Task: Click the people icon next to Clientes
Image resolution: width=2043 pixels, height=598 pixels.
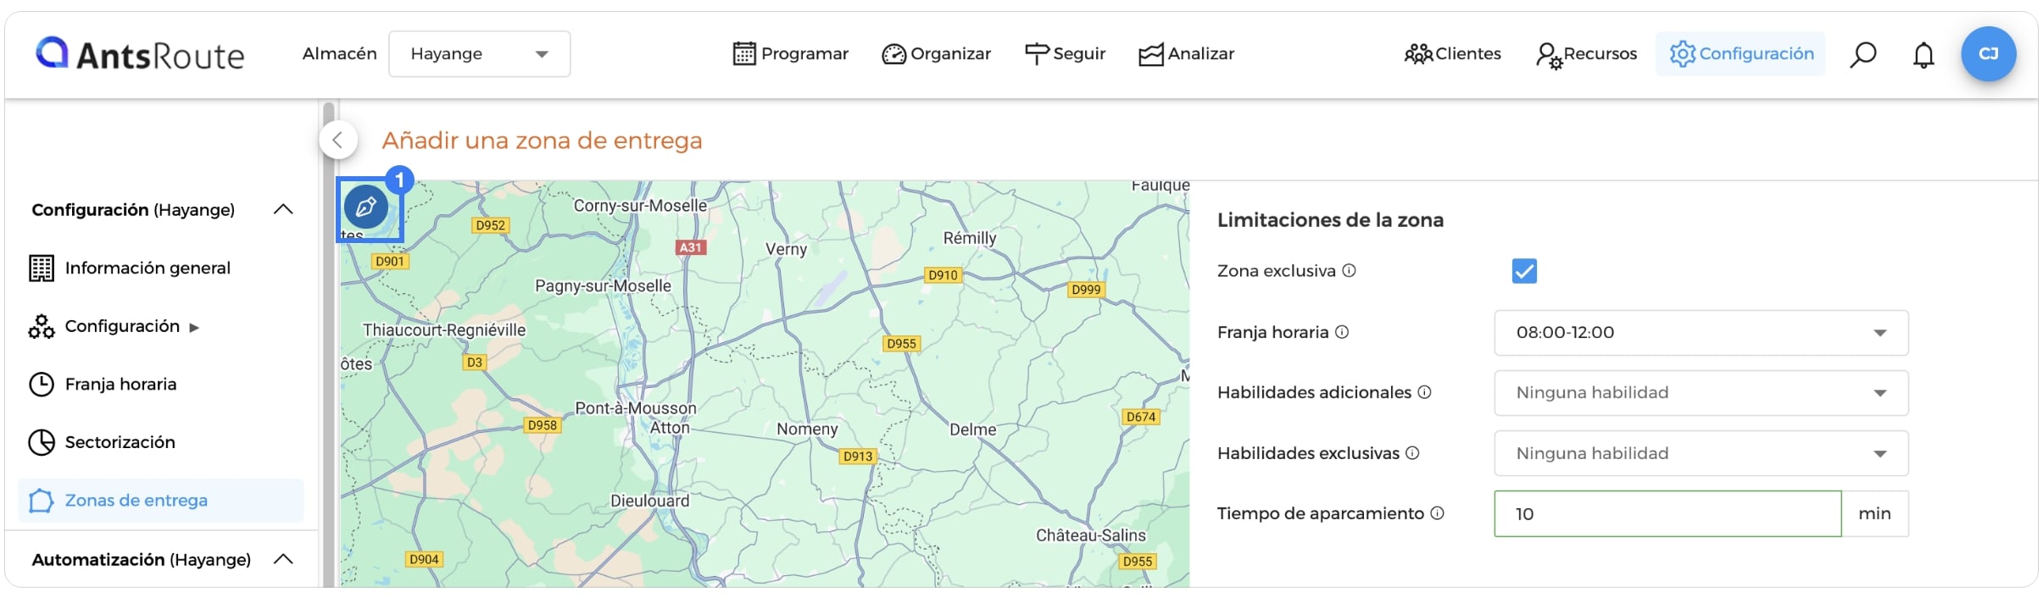Action: (1418, 54)
